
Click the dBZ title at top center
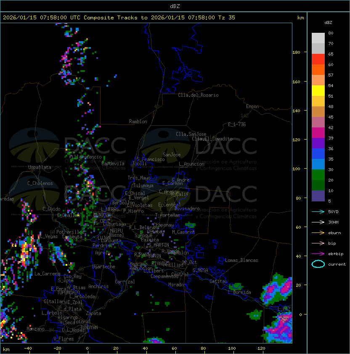click(175, 6)
